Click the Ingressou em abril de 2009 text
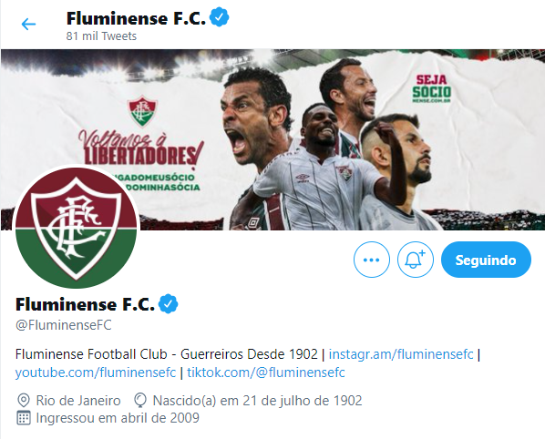 [118, 418]
